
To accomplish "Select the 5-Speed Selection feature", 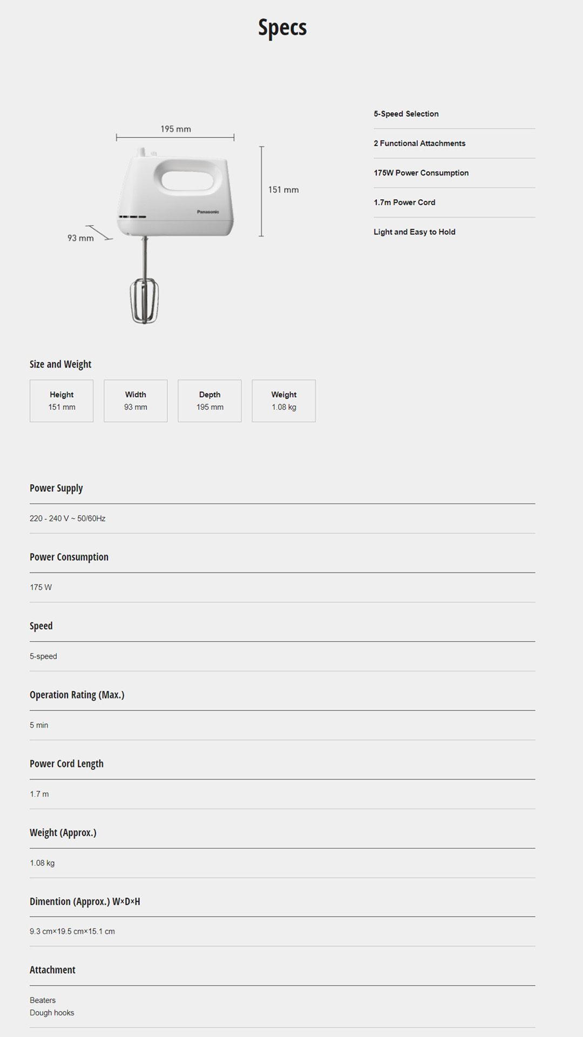I will click(x=406, y=114).
